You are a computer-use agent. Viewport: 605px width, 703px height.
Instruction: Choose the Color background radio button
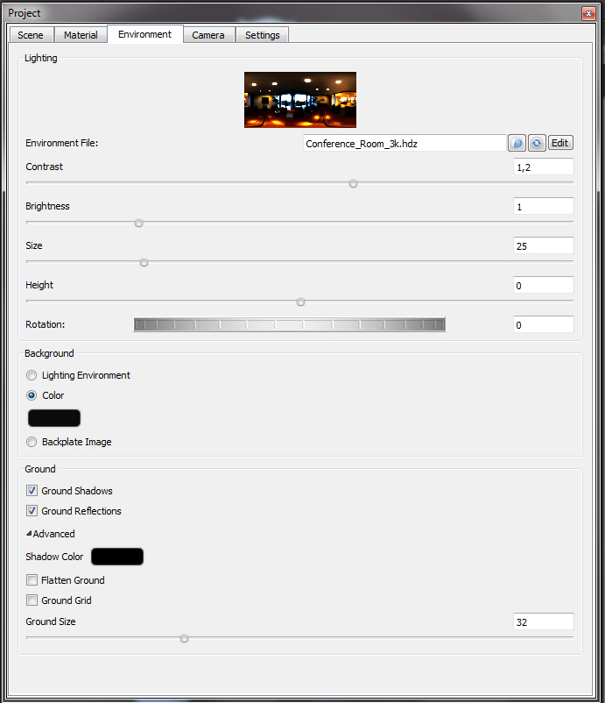pyautogui.click(x=32, y=395)
